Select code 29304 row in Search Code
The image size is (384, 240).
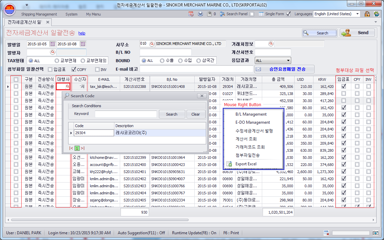(x=137, y=133)
